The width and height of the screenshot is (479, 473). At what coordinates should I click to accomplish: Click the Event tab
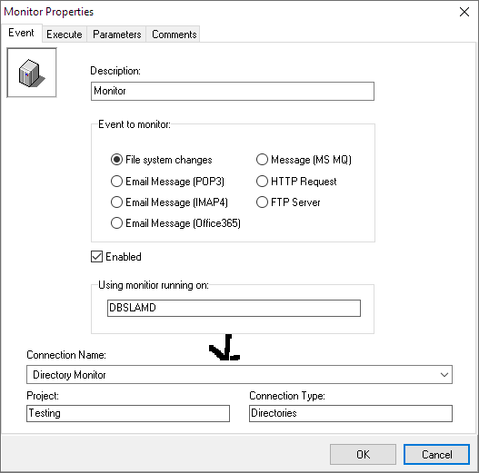21,33
